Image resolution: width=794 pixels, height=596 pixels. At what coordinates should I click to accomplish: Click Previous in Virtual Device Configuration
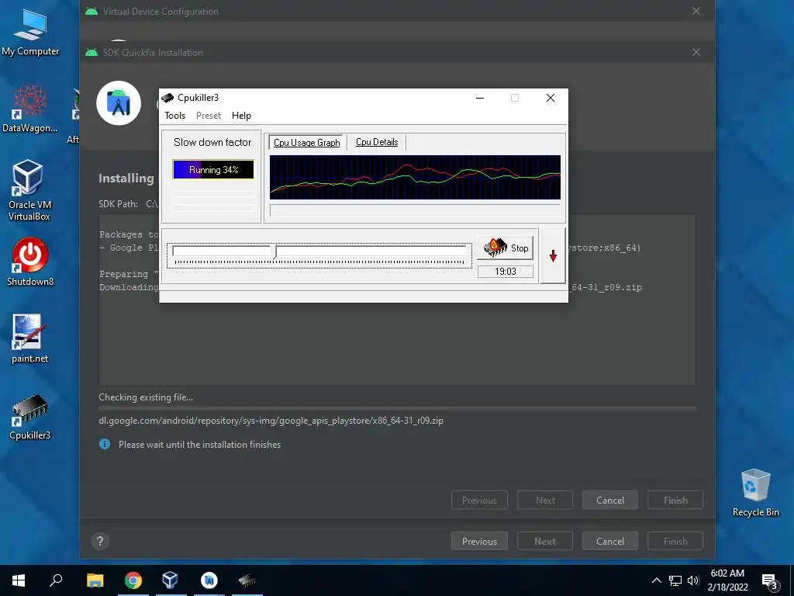(479, 541)
